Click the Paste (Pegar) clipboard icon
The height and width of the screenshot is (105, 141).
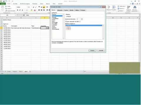(2, 7)
